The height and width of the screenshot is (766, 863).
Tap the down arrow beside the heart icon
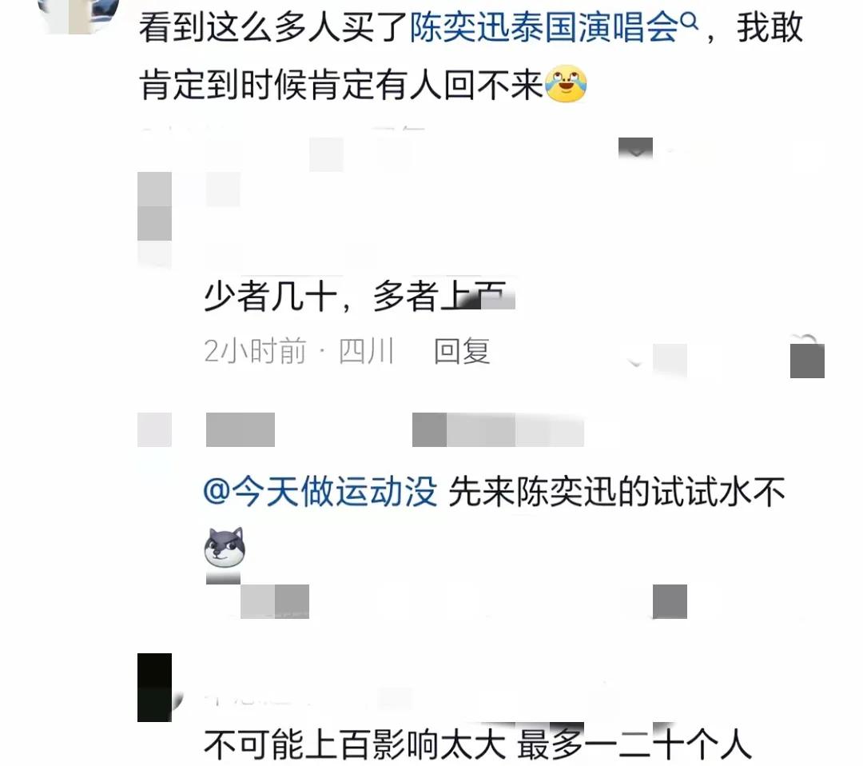pos(636,361)
